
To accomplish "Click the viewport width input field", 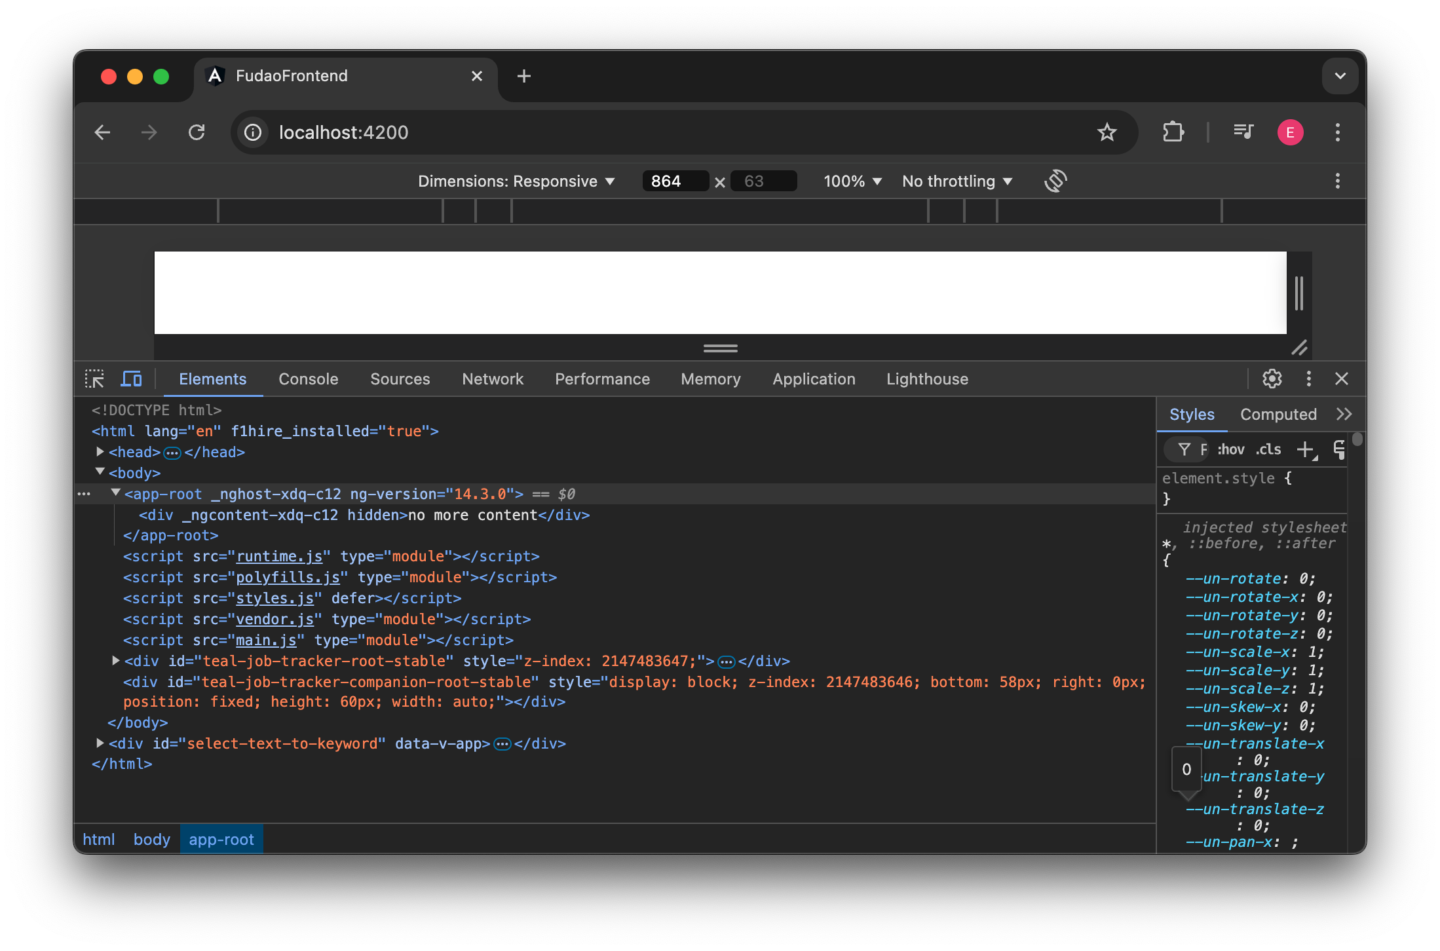I will coord(675,181).
